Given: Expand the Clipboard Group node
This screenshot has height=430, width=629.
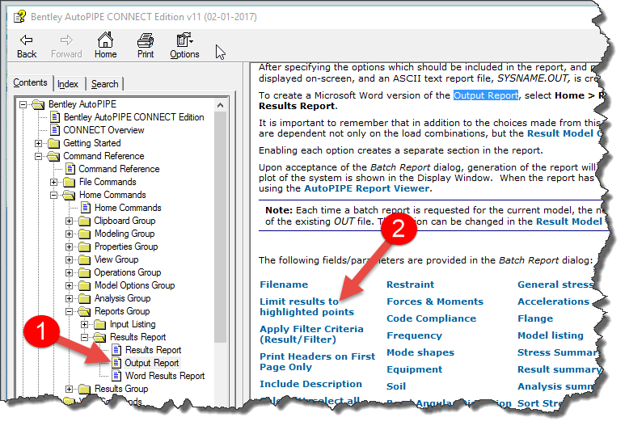Looking at the screenshot, I should click(x=69, y=221).
